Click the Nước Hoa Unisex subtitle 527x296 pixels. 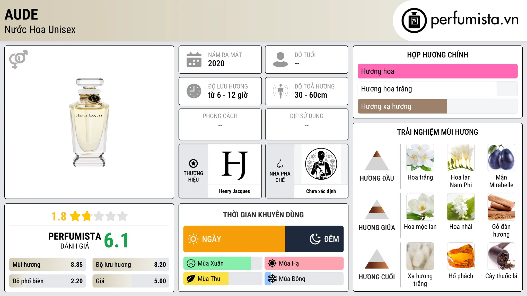coord(40,30)
